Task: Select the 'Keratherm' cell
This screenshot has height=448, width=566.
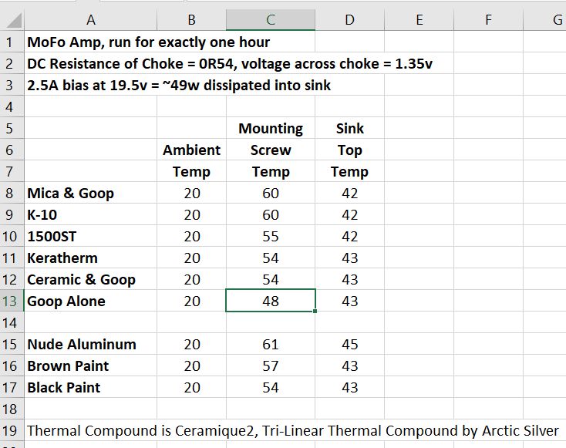Action: (90, 258)
